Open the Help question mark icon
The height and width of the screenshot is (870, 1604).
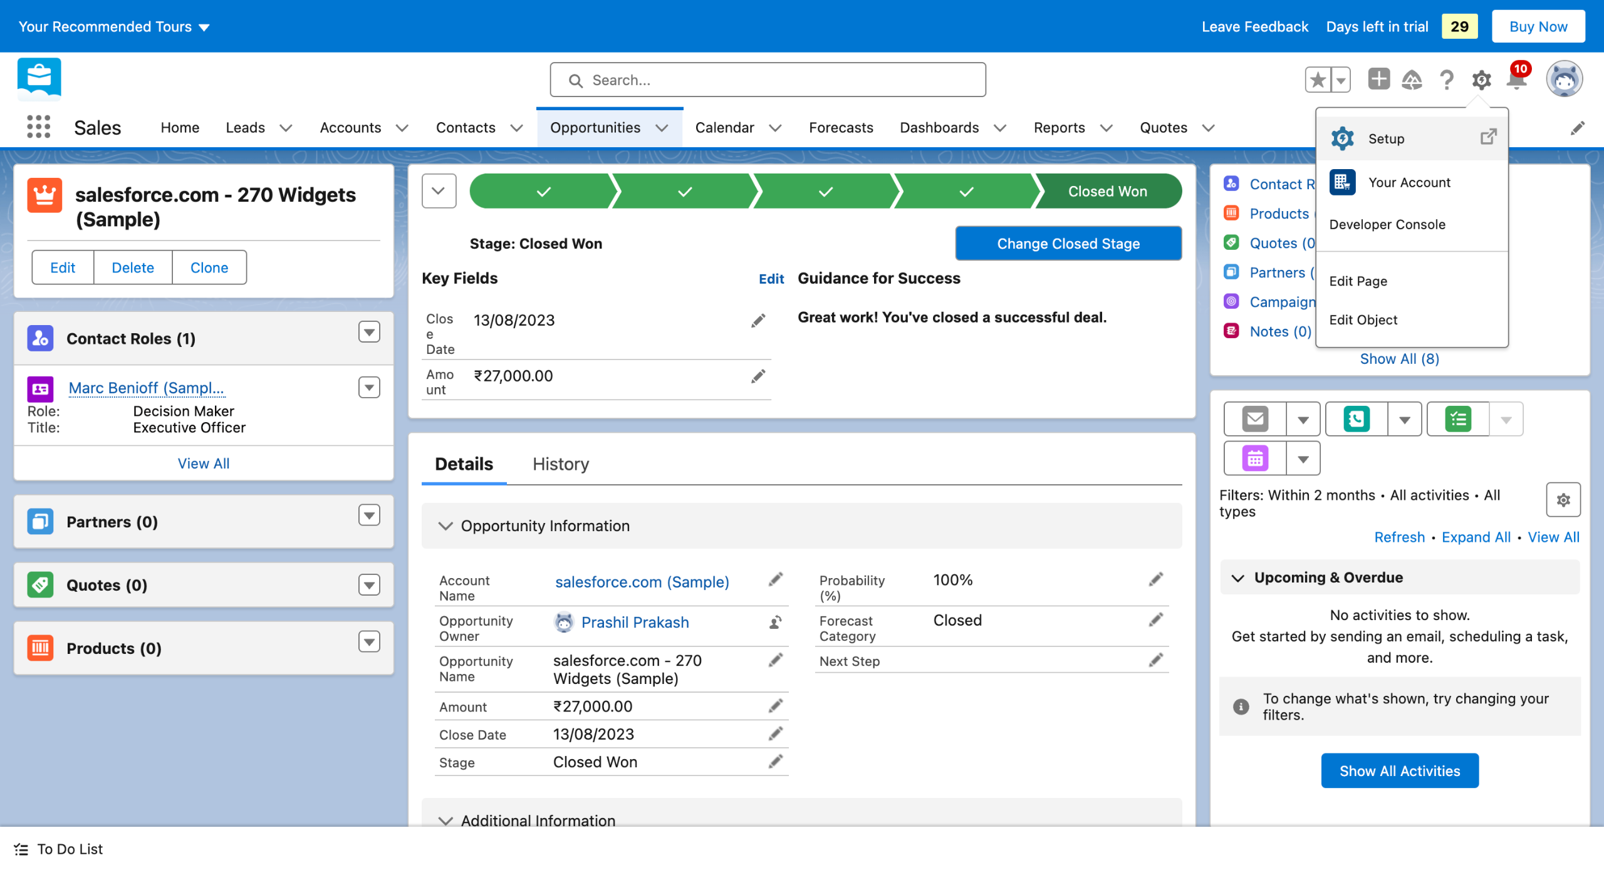pyautogui.click(x=1447, y=80)
